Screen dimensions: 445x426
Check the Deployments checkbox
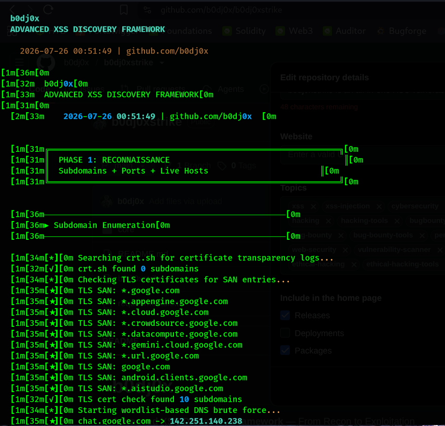tap(285, 333)
